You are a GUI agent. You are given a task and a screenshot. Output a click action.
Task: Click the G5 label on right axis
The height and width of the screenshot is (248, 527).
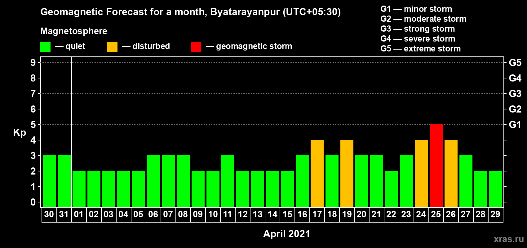(515, 63)
